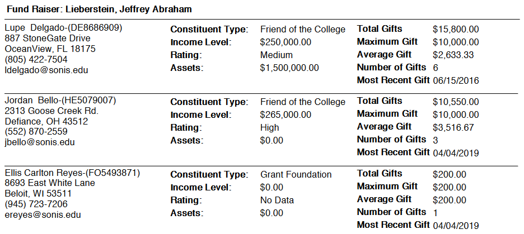The width and height of the screenshot is (524, 234).
Task: Click the $1,500,000.00 Assets value
Action: (289, 68)
